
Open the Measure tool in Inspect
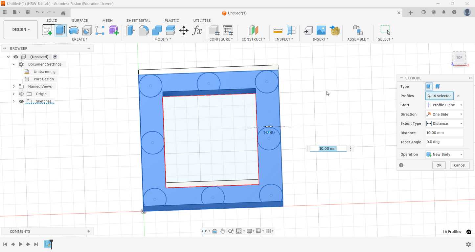(278, 31)
